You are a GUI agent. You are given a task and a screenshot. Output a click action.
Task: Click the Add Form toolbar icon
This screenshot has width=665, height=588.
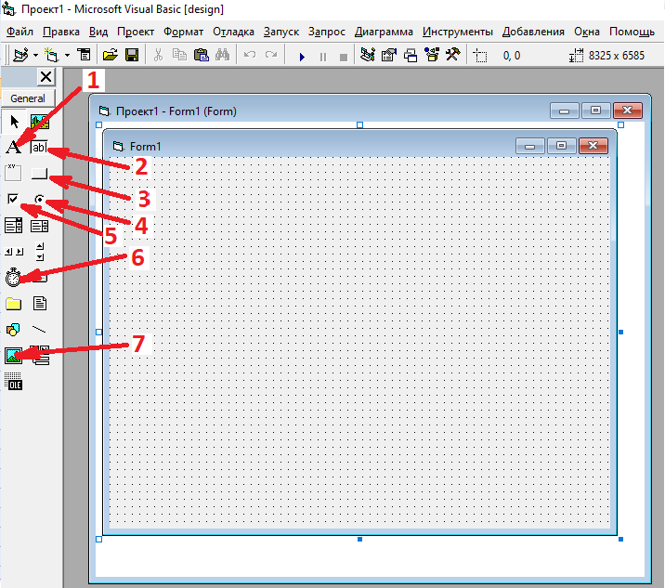[52, 56]
